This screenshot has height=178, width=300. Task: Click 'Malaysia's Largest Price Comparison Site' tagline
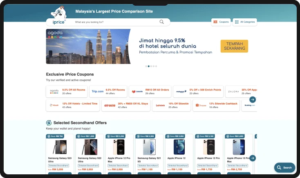point(114,11)
